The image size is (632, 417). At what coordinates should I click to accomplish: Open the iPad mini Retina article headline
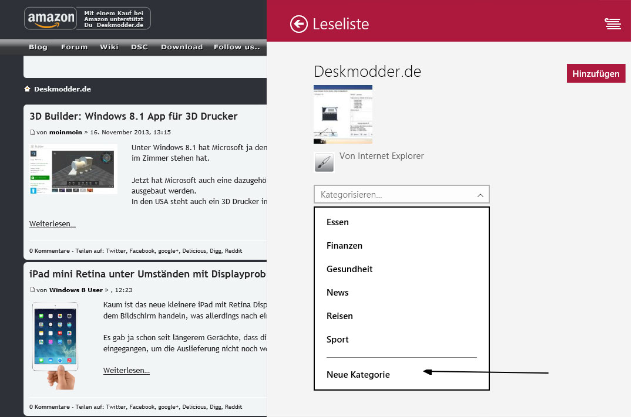(147, 274)
